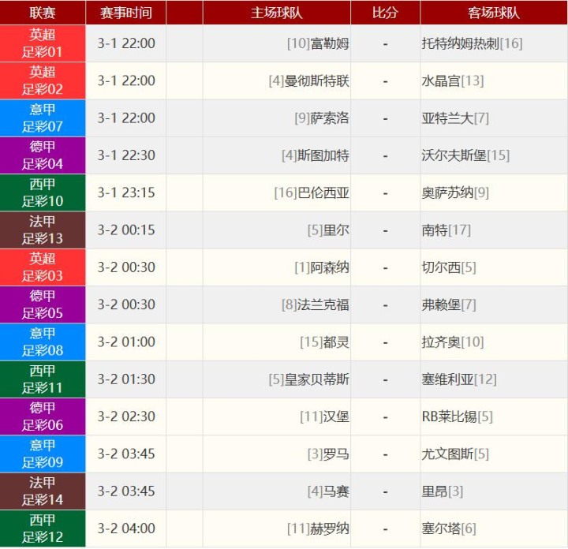Screen dimensions: 568x549
Task: Click home team [16]巴伦西亚
Action: 312,193
